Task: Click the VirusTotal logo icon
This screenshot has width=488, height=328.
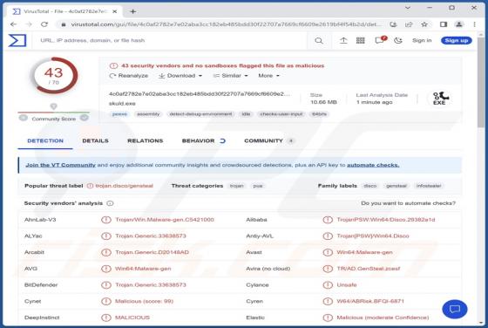Action: tap(17, 40)
